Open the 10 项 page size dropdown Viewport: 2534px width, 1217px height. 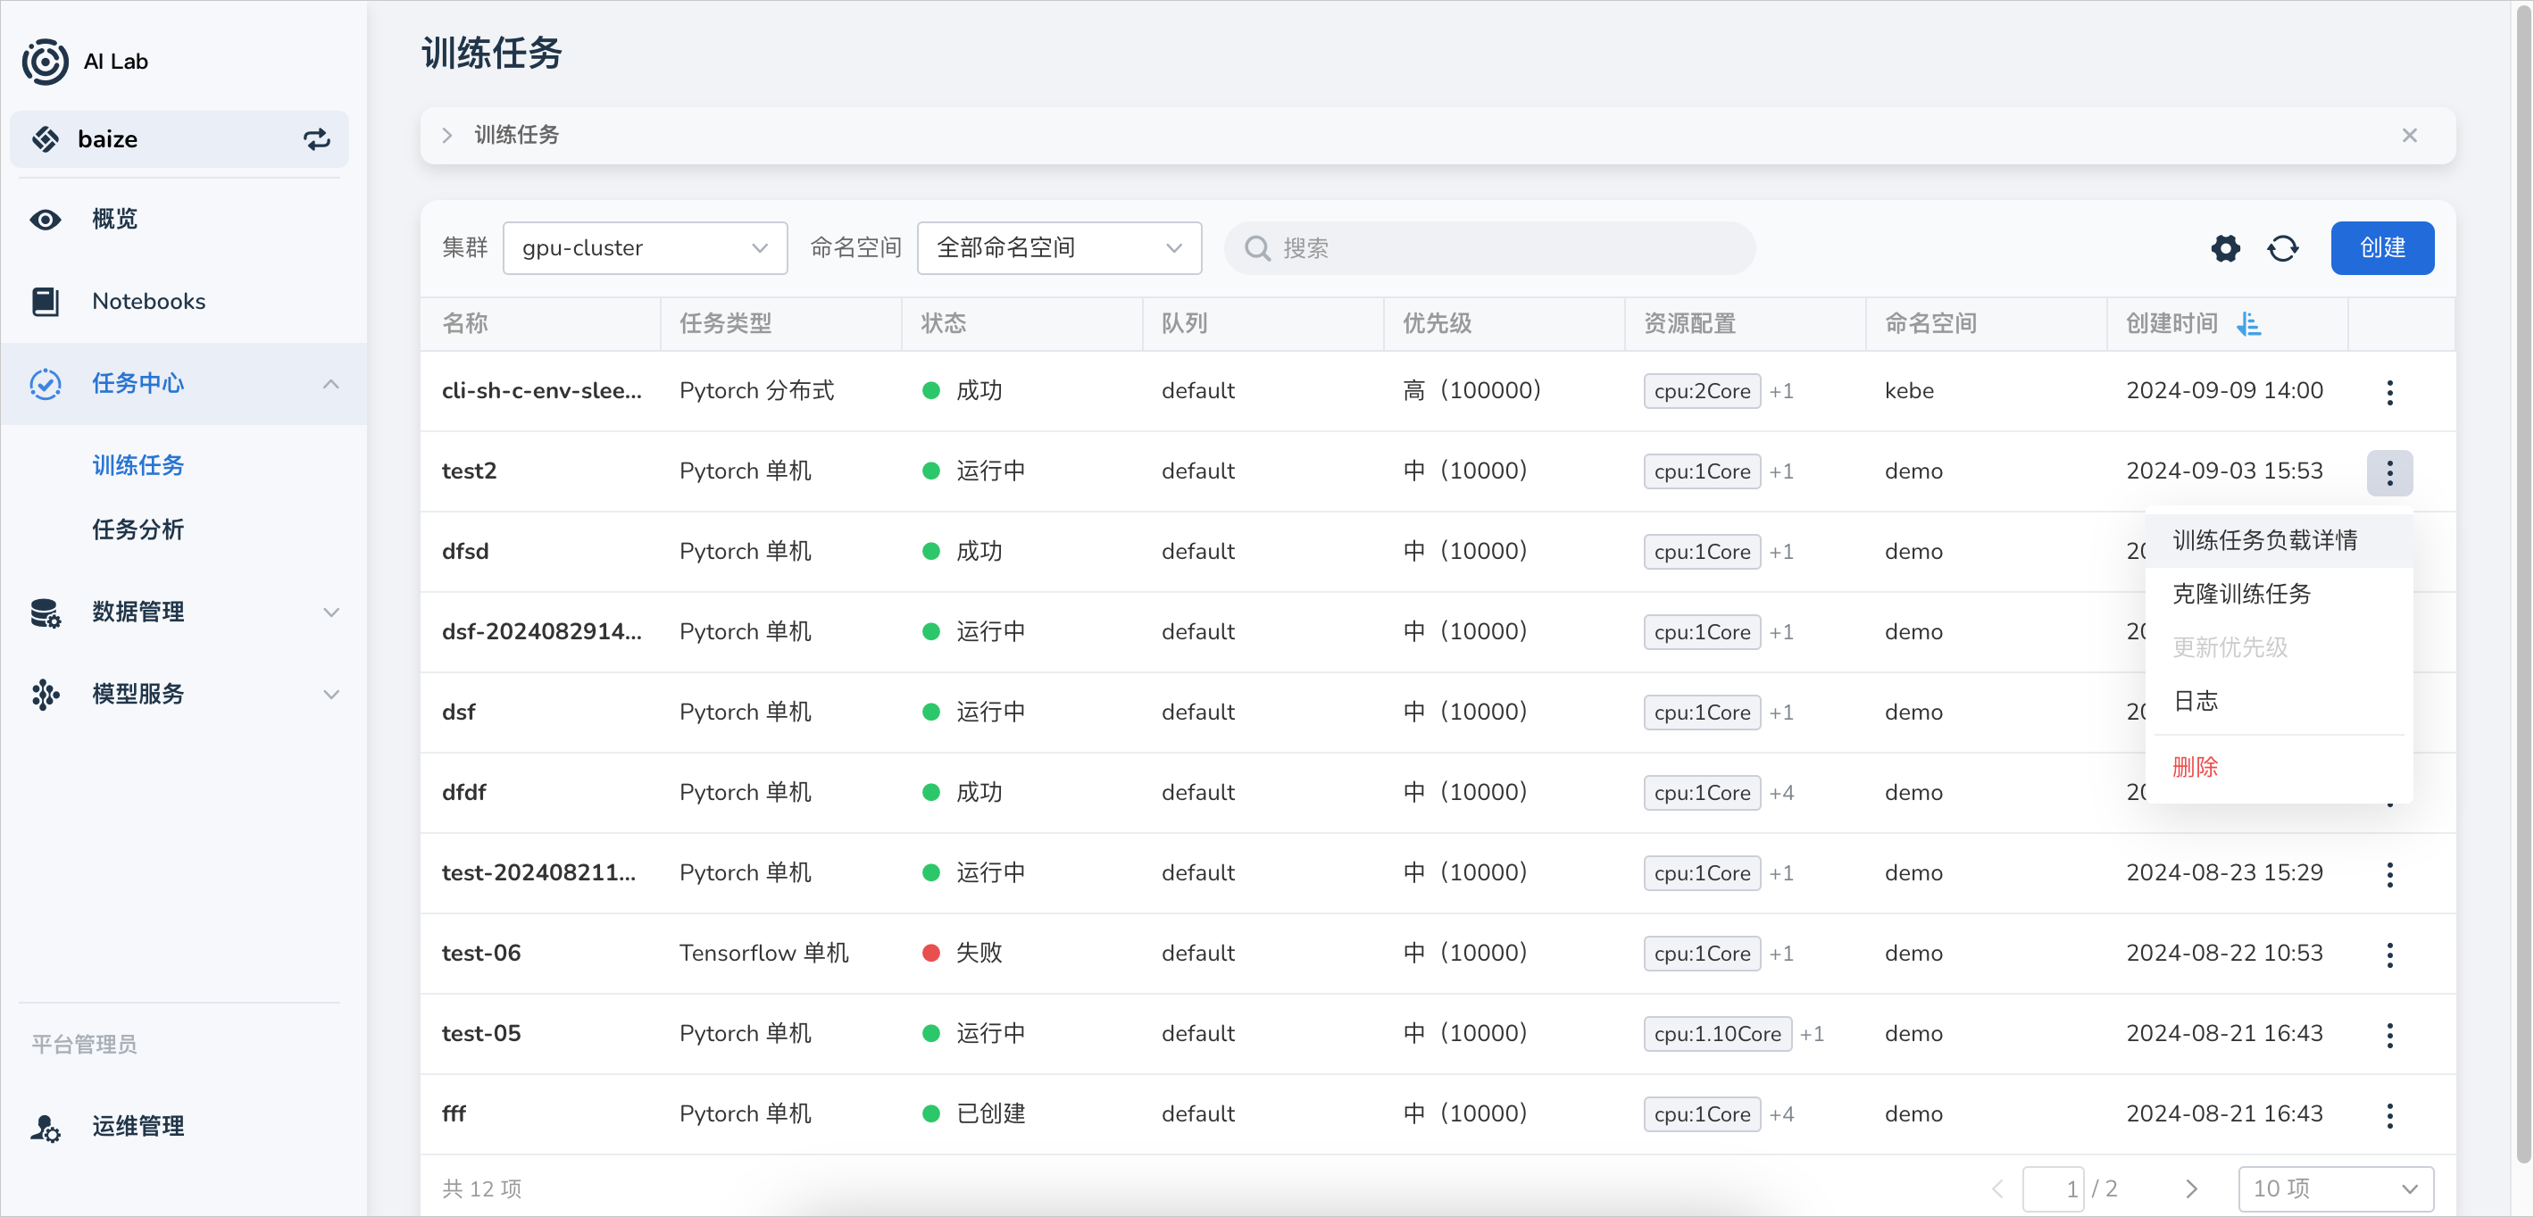tap(2335, 1188)
